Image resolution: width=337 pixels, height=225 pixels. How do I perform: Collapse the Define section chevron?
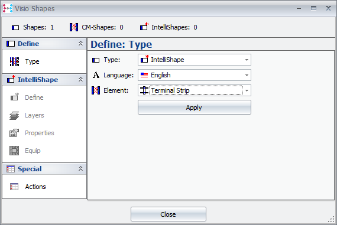click(x=80, y=43)
